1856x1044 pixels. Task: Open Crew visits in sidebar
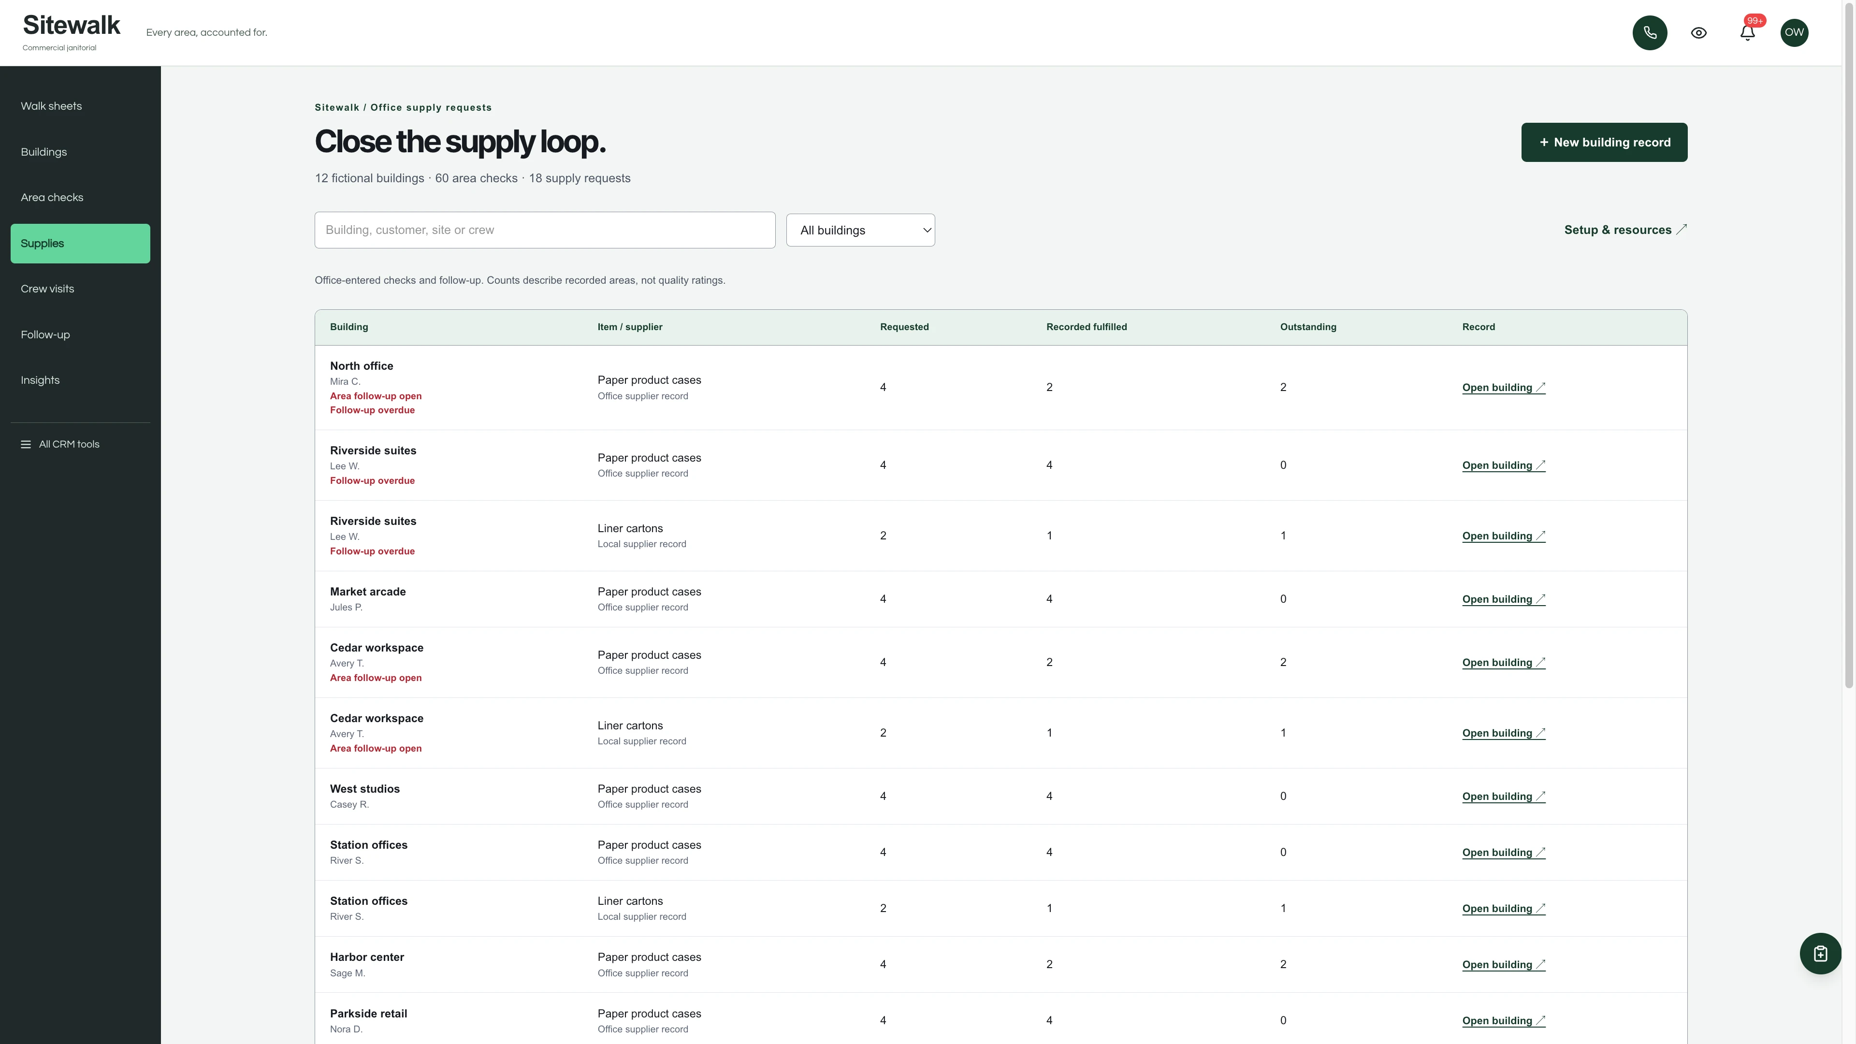tap(80, 289)
